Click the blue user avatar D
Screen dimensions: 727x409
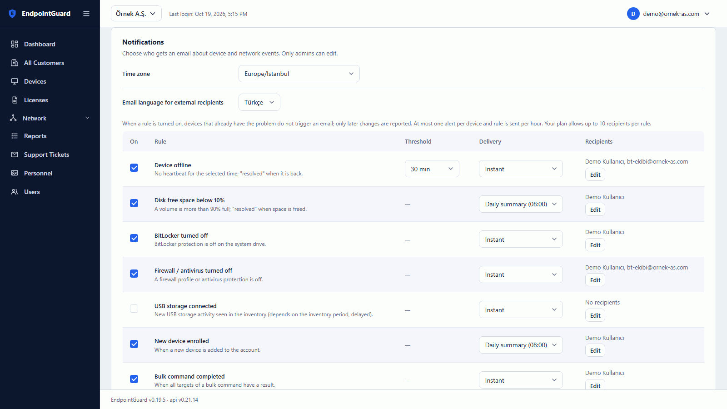click(633, 14)
